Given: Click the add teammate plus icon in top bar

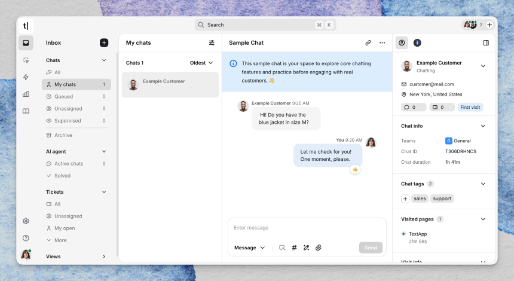Looking at the screenshot, I should 489,25.
